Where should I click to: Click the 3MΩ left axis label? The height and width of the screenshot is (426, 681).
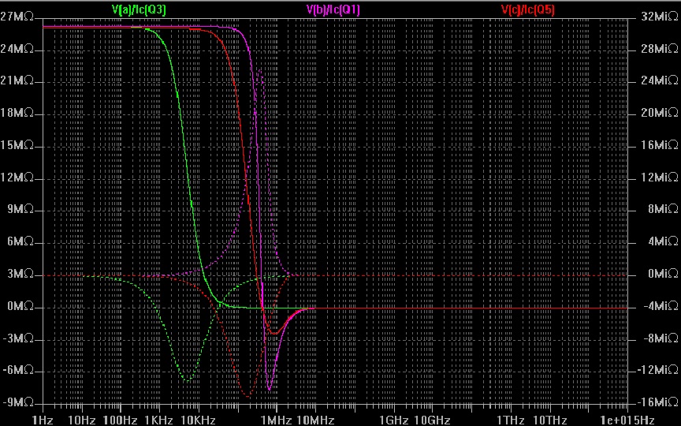(20, 274)
